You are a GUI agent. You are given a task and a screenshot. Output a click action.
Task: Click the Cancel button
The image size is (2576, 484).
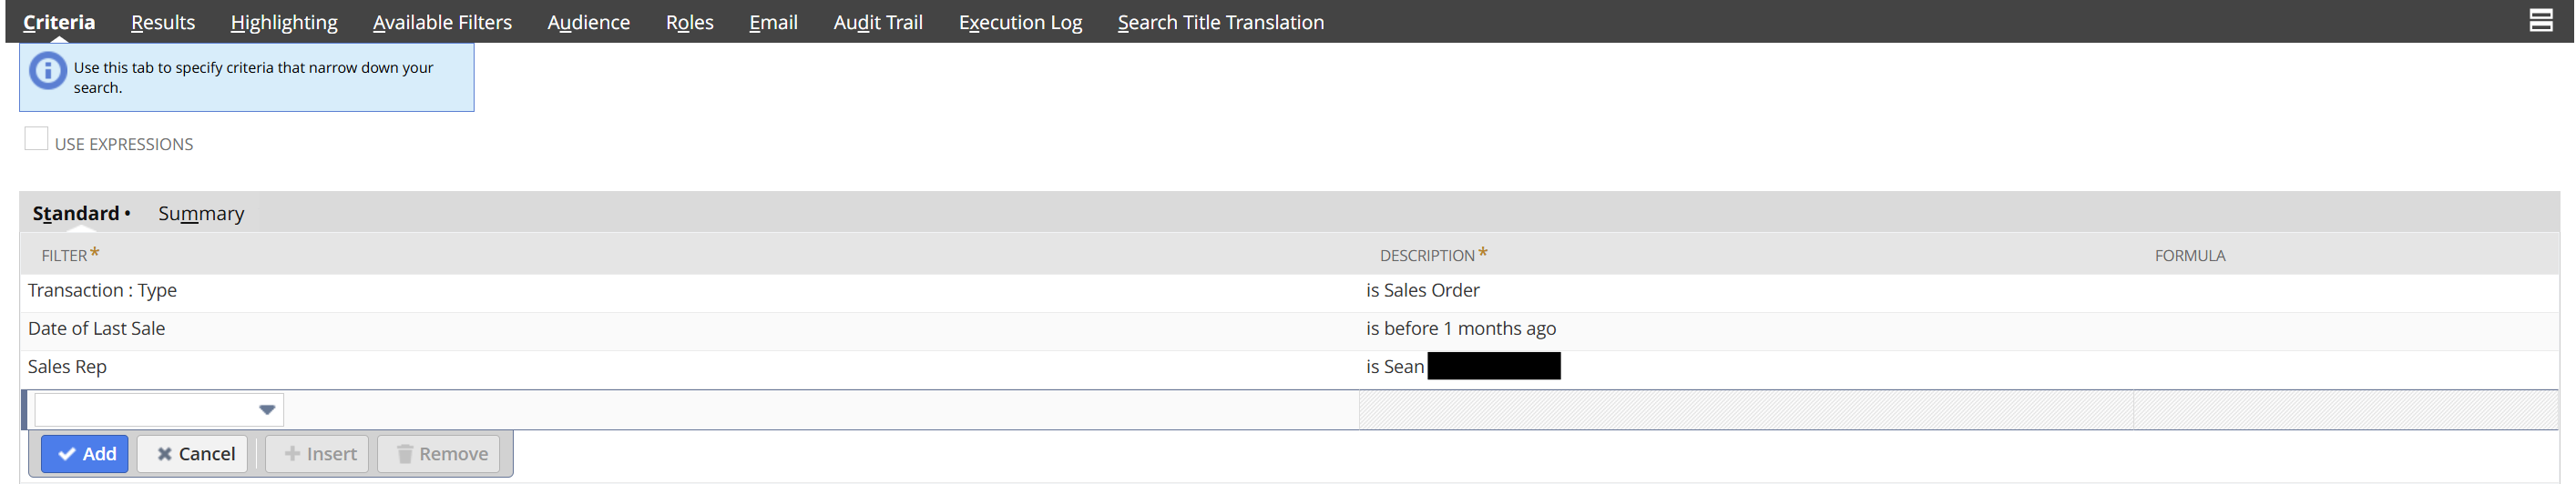click(x=192, y=454)
